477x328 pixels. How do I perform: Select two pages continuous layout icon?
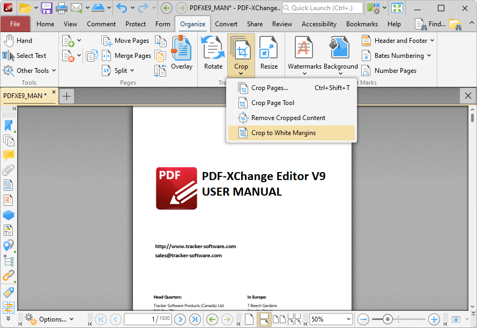click(294, 319)
